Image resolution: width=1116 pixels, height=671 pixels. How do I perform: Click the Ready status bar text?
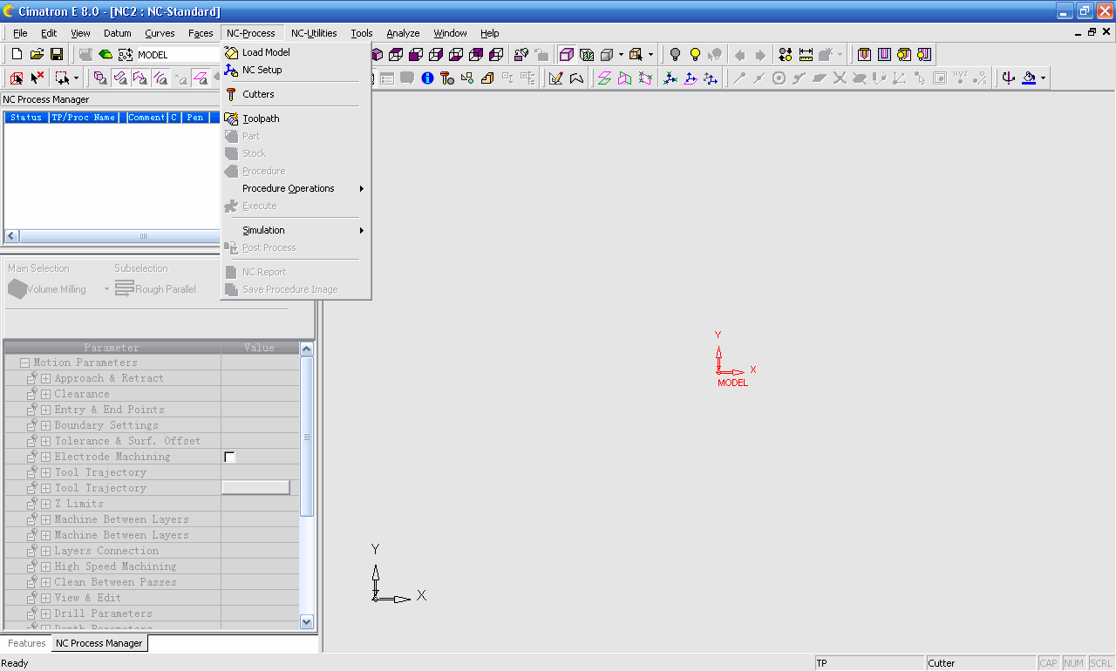(15, 663)
